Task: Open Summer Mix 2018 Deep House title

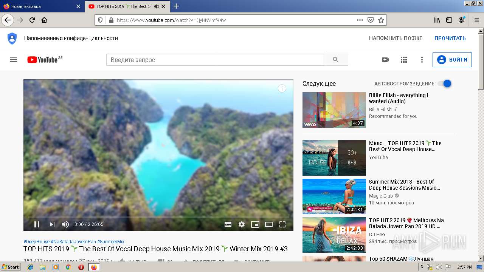Action: 405,185
